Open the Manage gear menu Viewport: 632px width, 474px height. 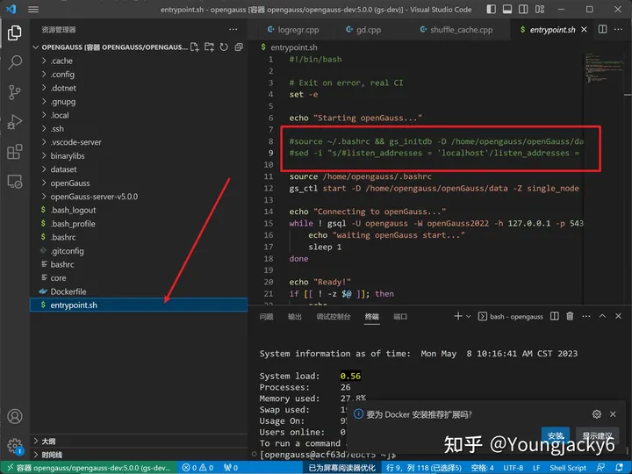pyautogui.click(x=15, y=446)
